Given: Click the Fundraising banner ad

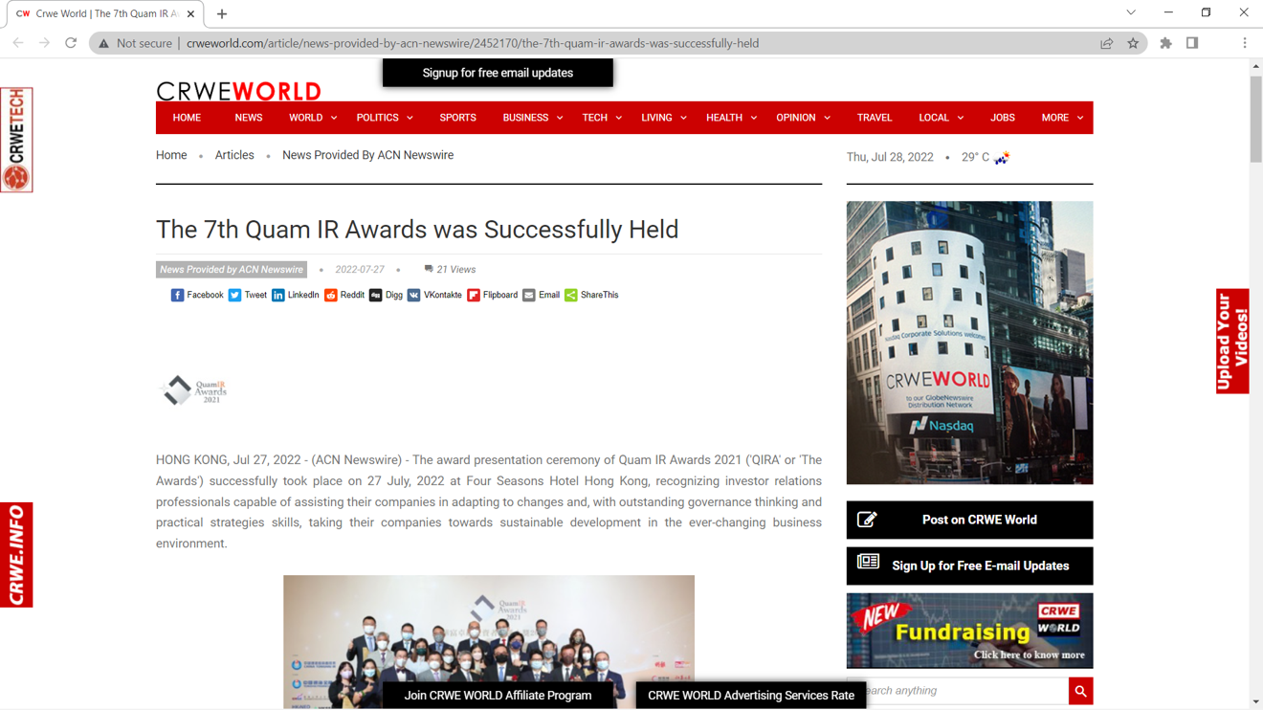Looking at the screenshot, I should click(x=969, y=631).
